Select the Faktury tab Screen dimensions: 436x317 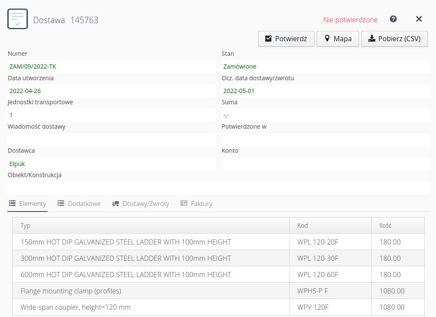coord(196,204)
